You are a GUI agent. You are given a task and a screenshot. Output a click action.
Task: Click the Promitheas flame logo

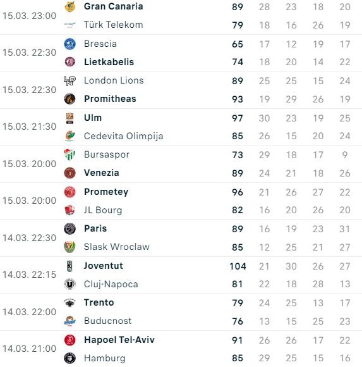(70, 99)
